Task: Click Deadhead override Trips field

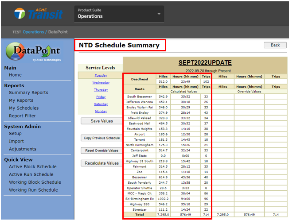Action: (276, 81)
